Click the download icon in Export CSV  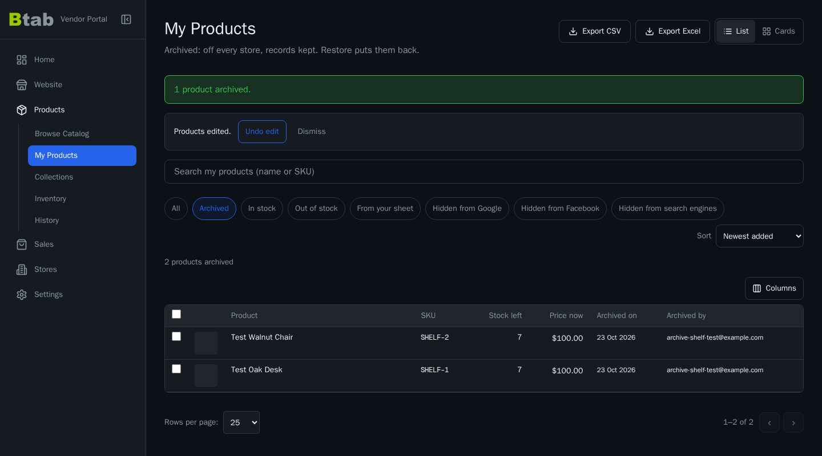click(x=573, y=31)
